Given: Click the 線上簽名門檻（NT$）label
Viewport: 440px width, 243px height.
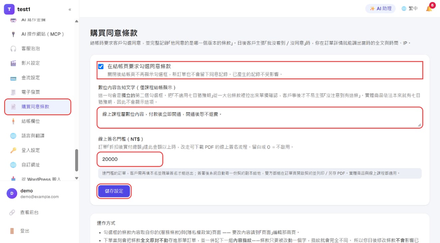Looking at the screenshot, I should 120,139.
